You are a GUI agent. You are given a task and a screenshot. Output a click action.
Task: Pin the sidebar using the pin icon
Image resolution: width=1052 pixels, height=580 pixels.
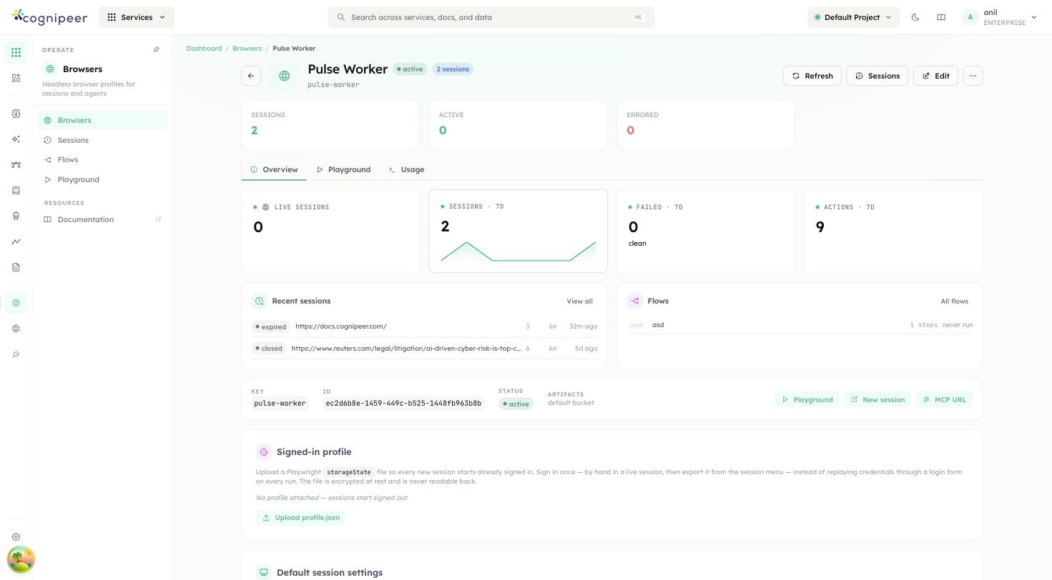[157, 50]
